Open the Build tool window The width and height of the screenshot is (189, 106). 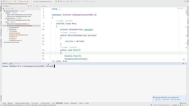(x=81, y=103)
